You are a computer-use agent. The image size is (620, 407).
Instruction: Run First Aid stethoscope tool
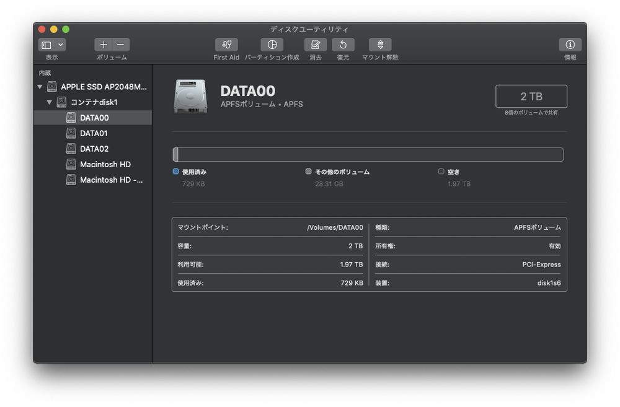point(226,45)
